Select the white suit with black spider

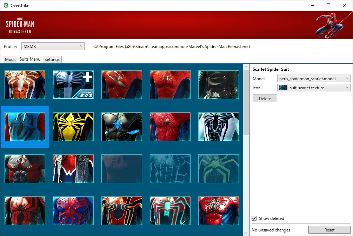tap(219, 127)
